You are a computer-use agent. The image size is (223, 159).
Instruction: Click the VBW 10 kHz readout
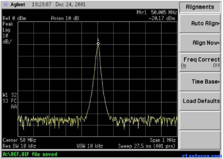click(90, 146)
